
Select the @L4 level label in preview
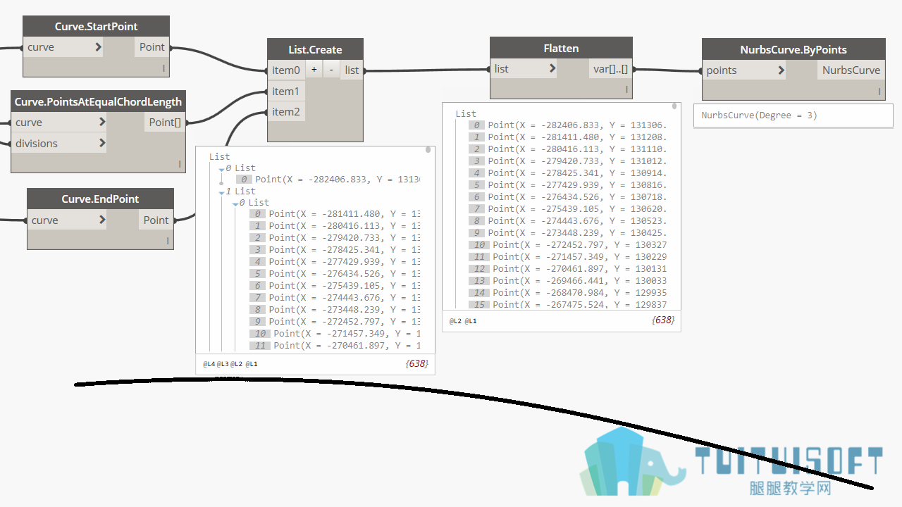coord(209,364)
